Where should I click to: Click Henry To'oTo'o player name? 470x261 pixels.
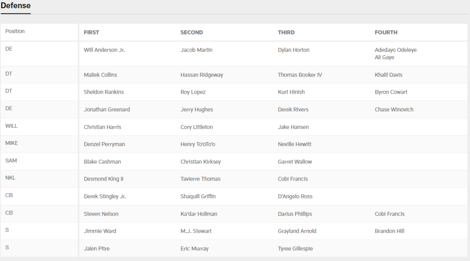click(x=198, y=145)
